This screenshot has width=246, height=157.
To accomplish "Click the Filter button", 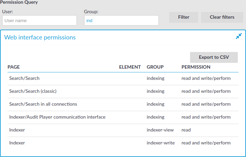I will click(x=184, y=17).
